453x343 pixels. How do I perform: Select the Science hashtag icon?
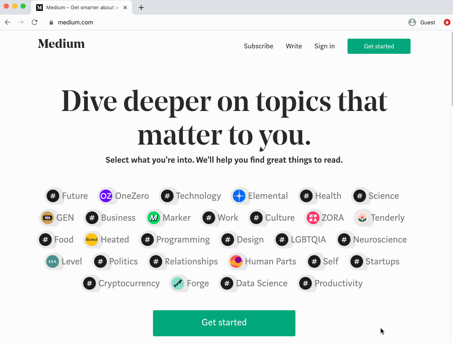(x=359, y=196)
